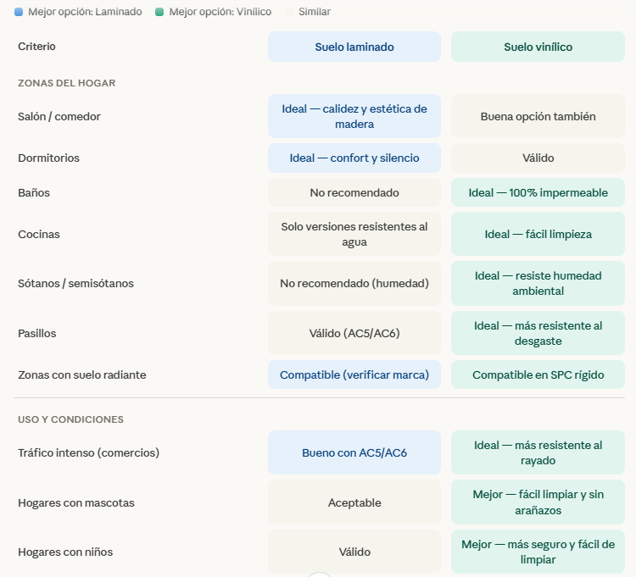Click the 'Mejor — fácil limpiar y sin arañazos' cell
636x577 pixels.
tap(538, 502)
